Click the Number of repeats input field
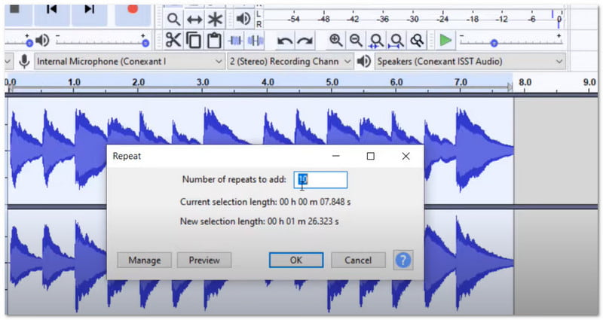Image resolution: width=603 pixels, height=320 pixels. 320,179
